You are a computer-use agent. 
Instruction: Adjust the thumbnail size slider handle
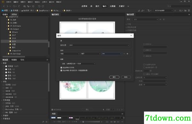(x=83, y=122)
